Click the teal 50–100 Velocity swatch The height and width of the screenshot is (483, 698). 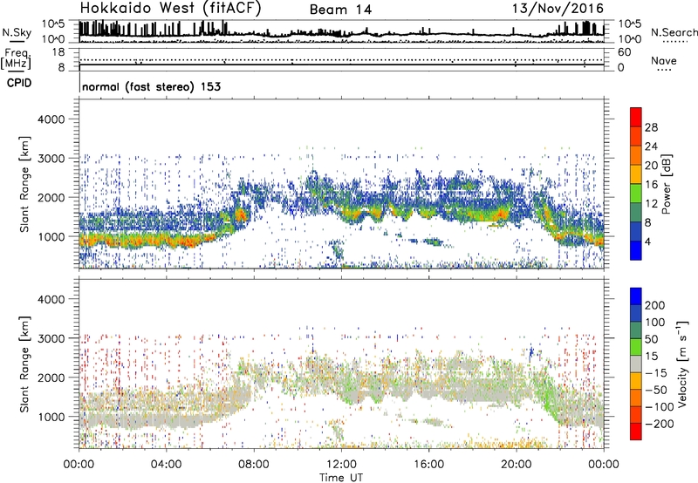point(636,330)
